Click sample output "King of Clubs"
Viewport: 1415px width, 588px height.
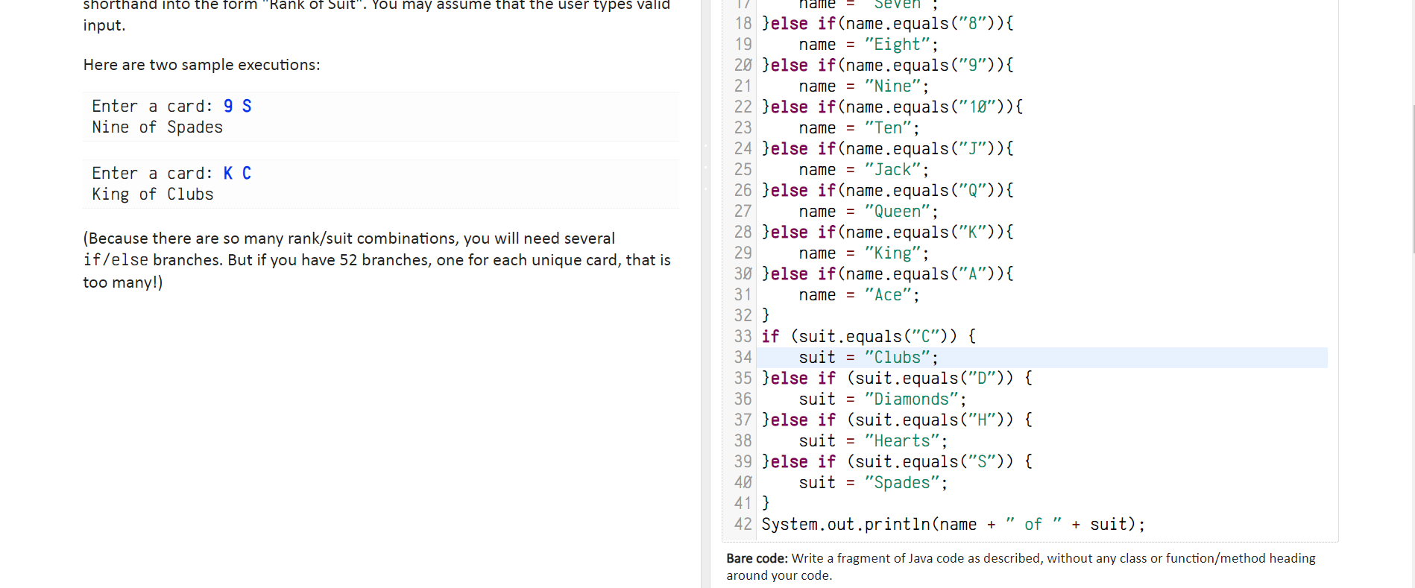coord(153,195)
